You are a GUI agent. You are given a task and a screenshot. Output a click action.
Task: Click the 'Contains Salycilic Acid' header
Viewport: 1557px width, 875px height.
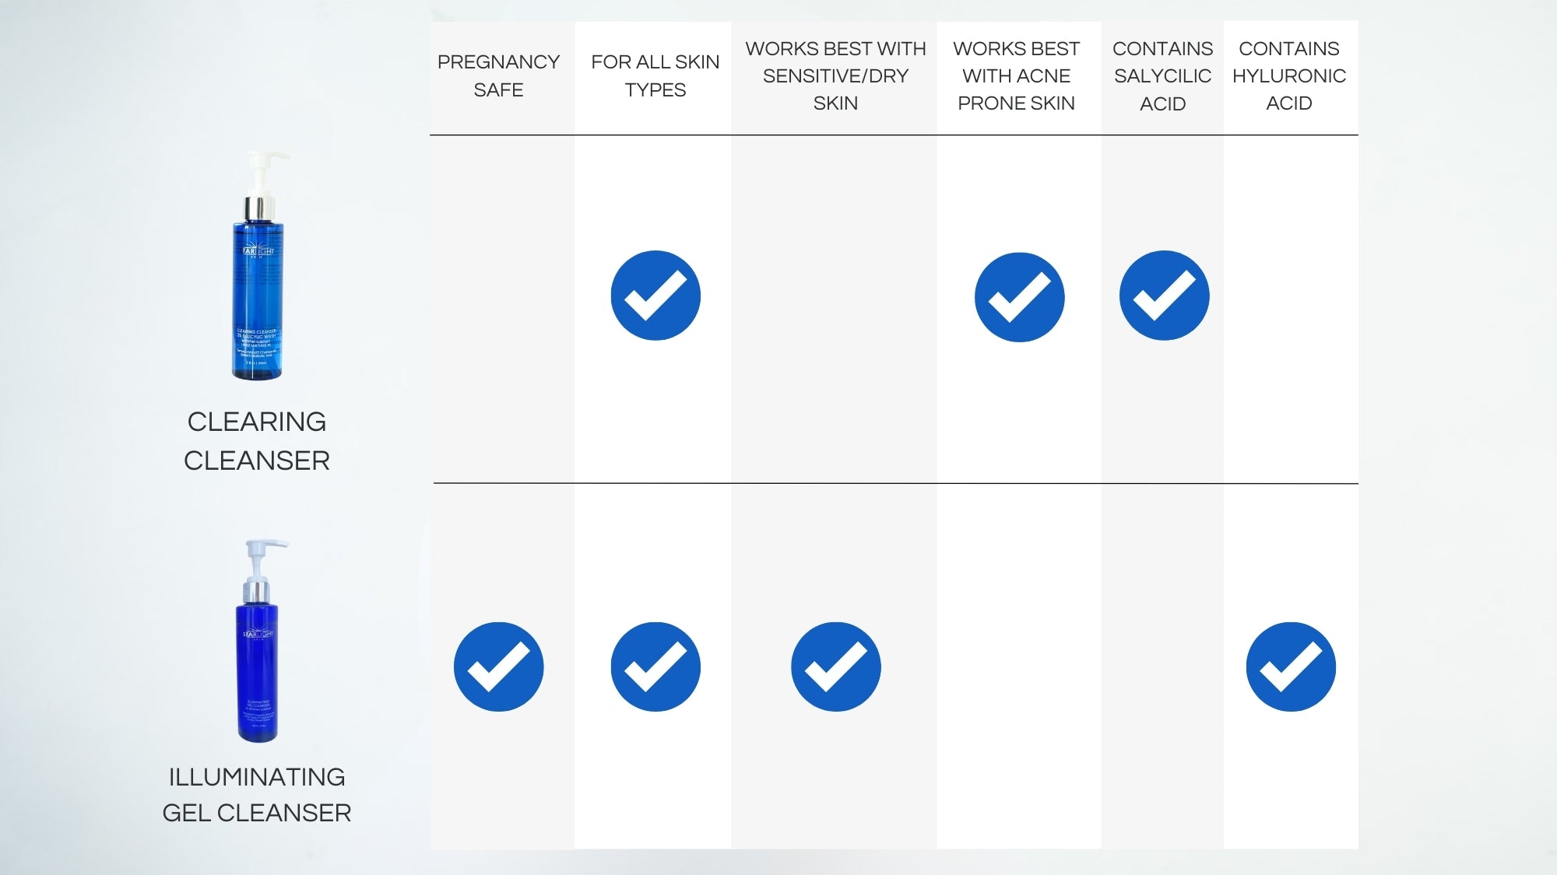(1162, 75)
